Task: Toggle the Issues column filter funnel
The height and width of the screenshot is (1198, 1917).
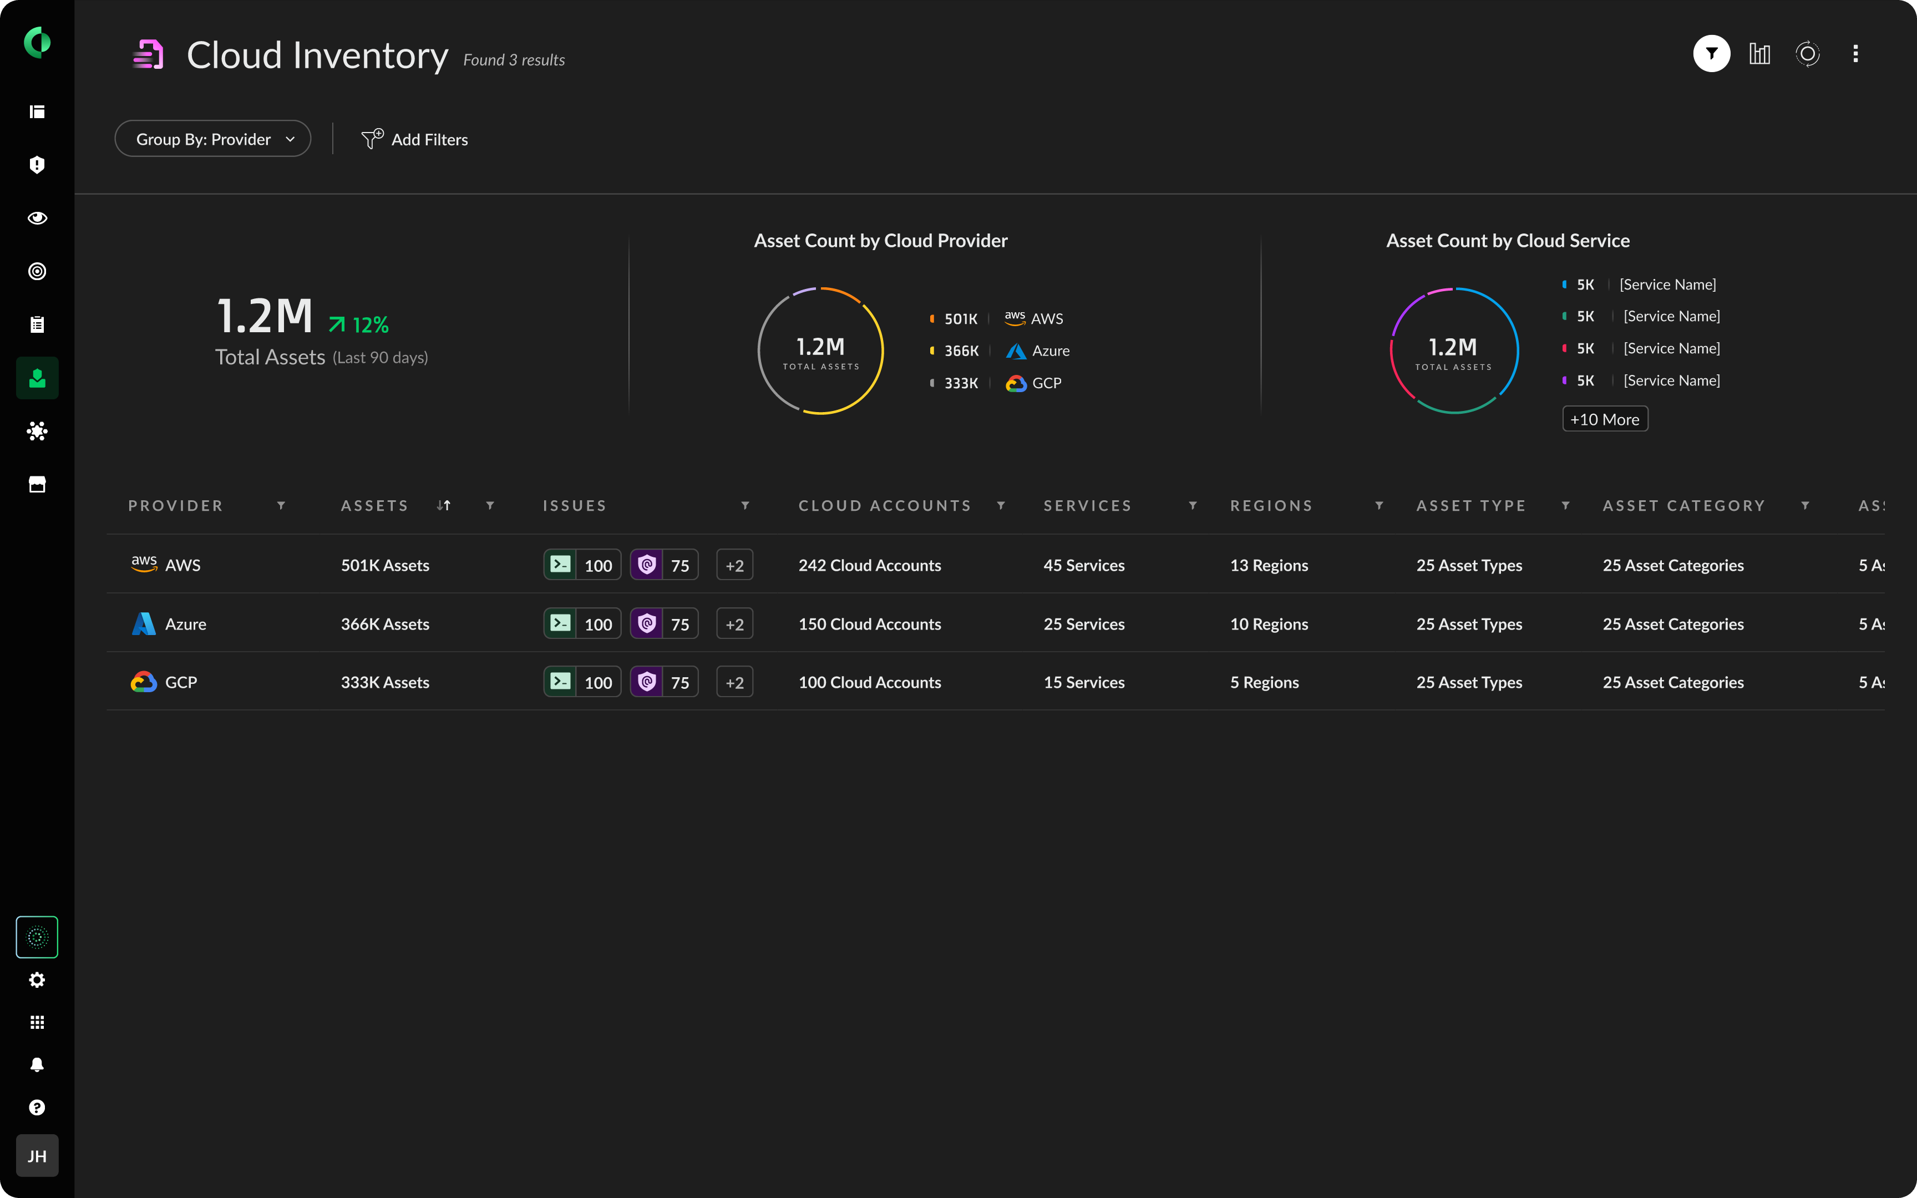Action: [x=744, y=505]
